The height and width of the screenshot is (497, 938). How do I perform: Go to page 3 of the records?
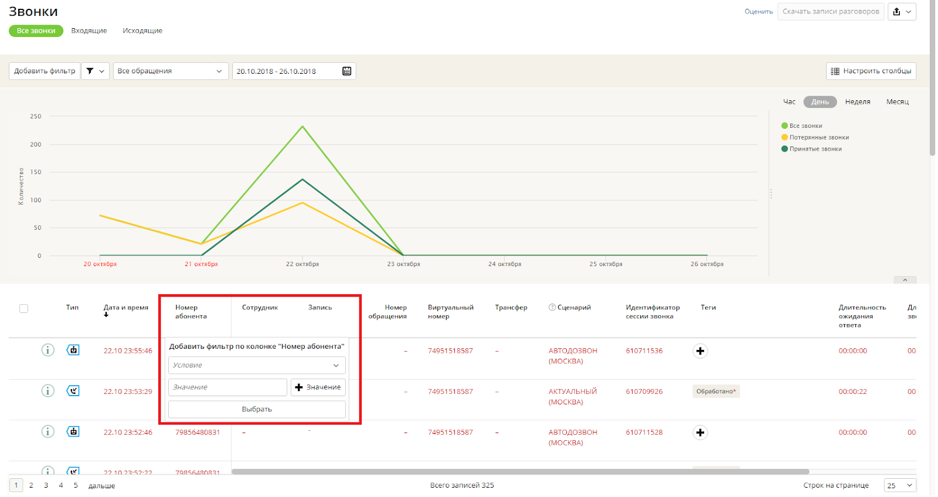pyautogui.click(x=46, y=485)
